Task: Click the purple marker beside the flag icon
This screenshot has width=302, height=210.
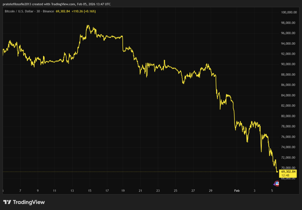Action: [x=274, y=184]
